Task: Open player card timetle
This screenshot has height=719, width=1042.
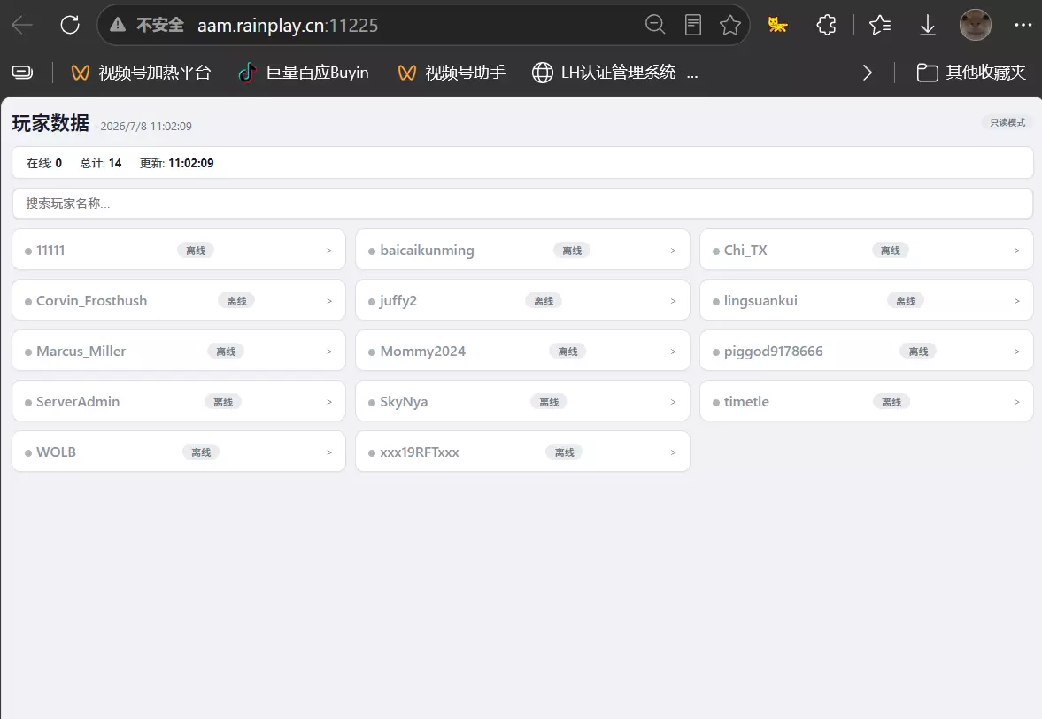Action: coord(867,401)
